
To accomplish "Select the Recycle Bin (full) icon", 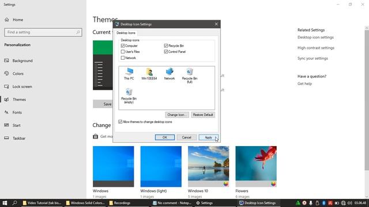I will [x=190, y=75].
